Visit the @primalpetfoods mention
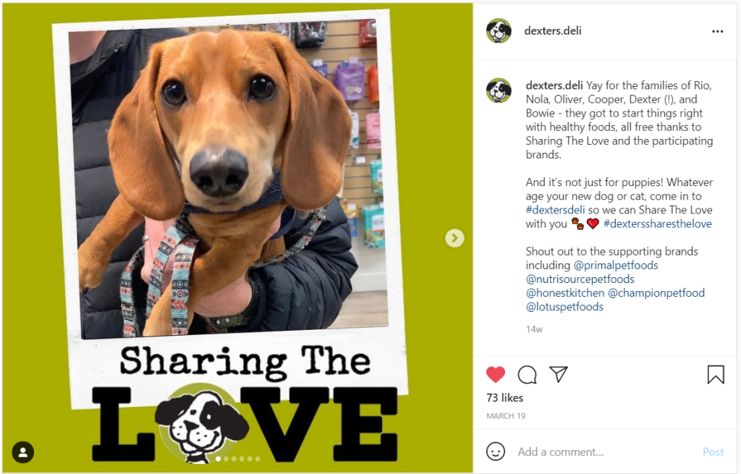The width and height of the screenshot is (741, 474). pyautogui.click(x=615, y=265)
